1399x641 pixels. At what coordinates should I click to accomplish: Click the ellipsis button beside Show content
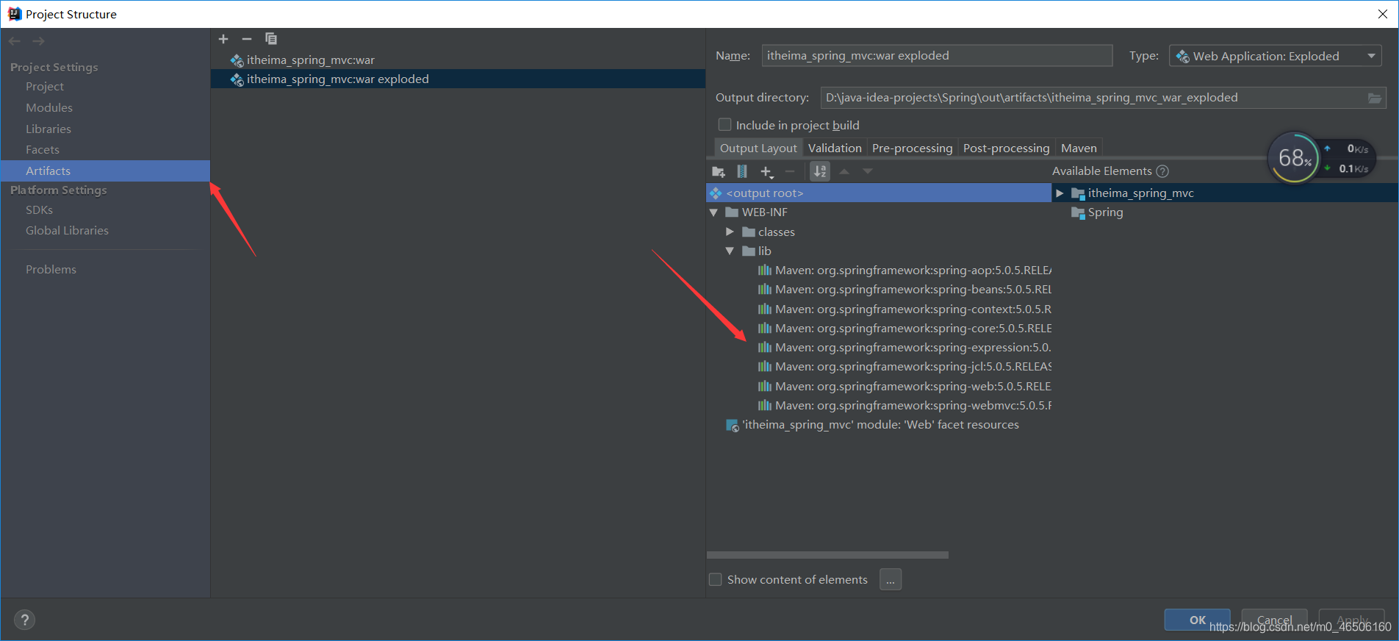[890, 579]
